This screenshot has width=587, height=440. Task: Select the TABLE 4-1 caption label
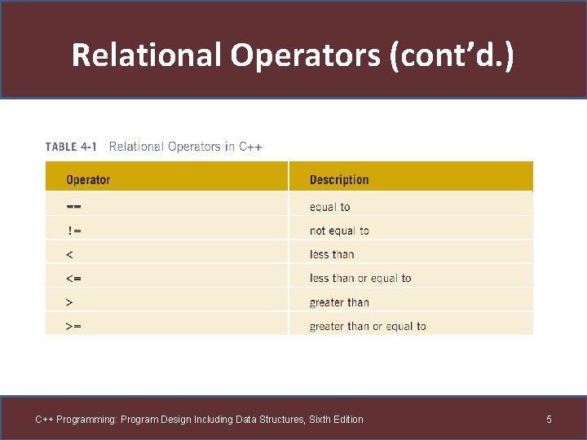[71, 147]
